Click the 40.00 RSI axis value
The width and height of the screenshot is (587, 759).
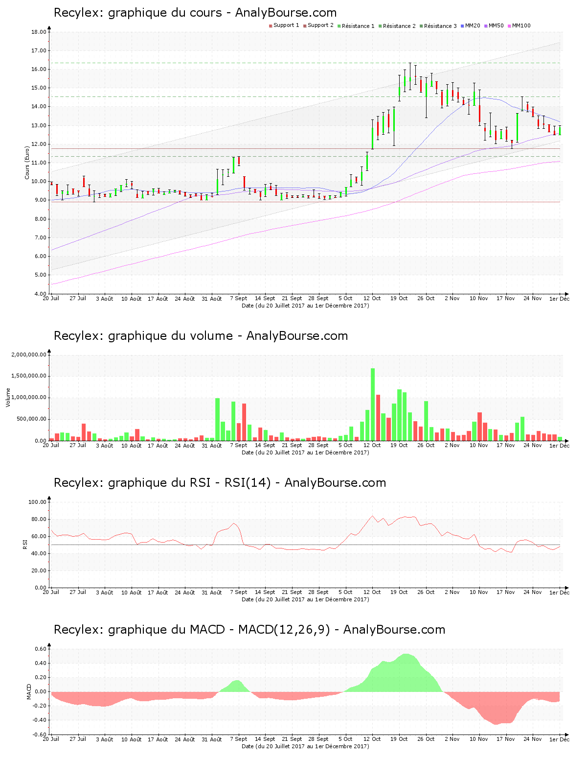click(x=39, y=553)
